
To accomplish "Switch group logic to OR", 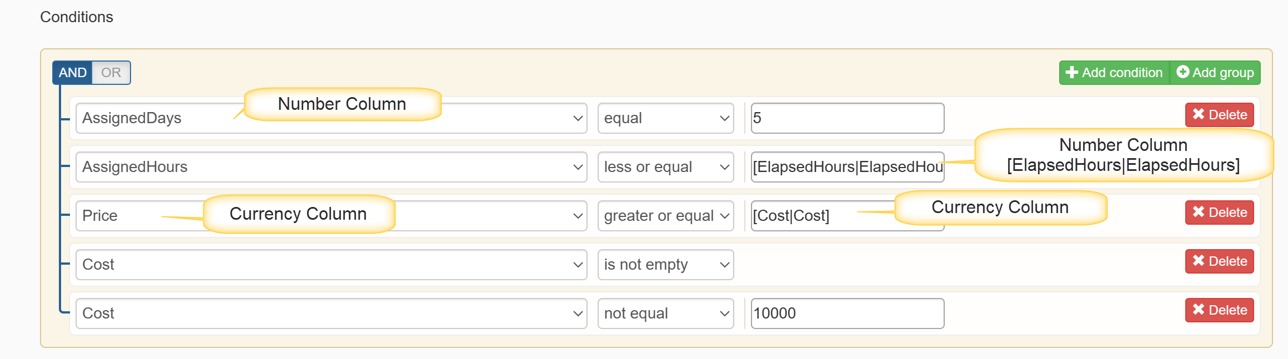I will (111, 73).
